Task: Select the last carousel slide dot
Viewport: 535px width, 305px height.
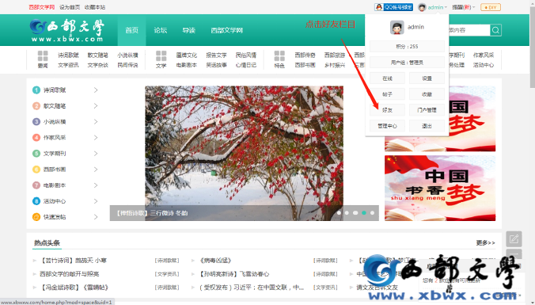Action: 372,213
